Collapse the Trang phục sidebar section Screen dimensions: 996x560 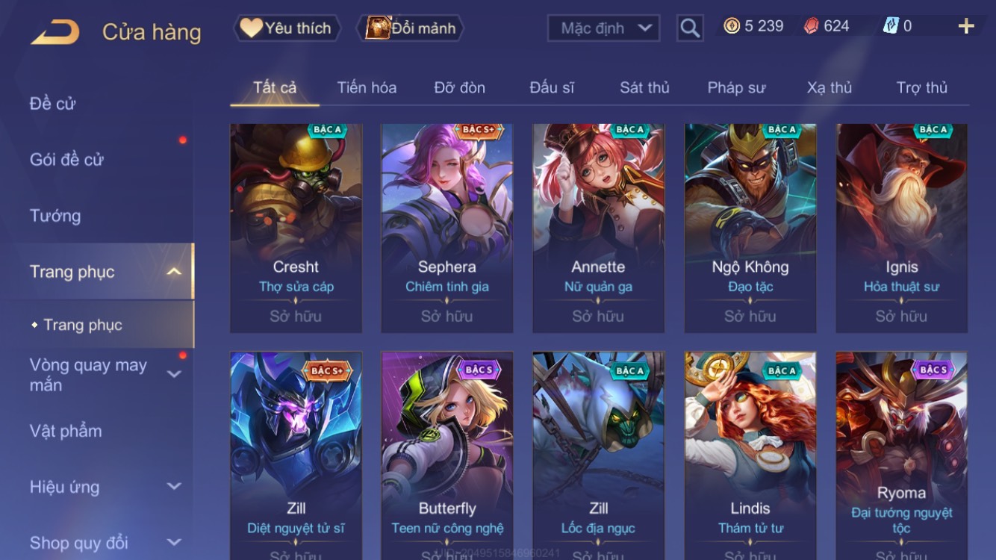174,272
